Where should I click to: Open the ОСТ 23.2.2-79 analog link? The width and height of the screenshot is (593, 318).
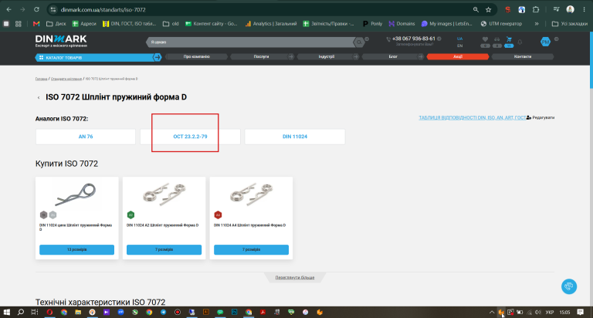[x=190, y=137]
